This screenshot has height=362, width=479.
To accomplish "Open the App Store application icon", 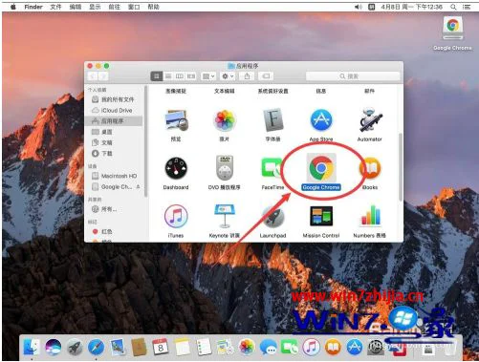I will tap(321, 120).
